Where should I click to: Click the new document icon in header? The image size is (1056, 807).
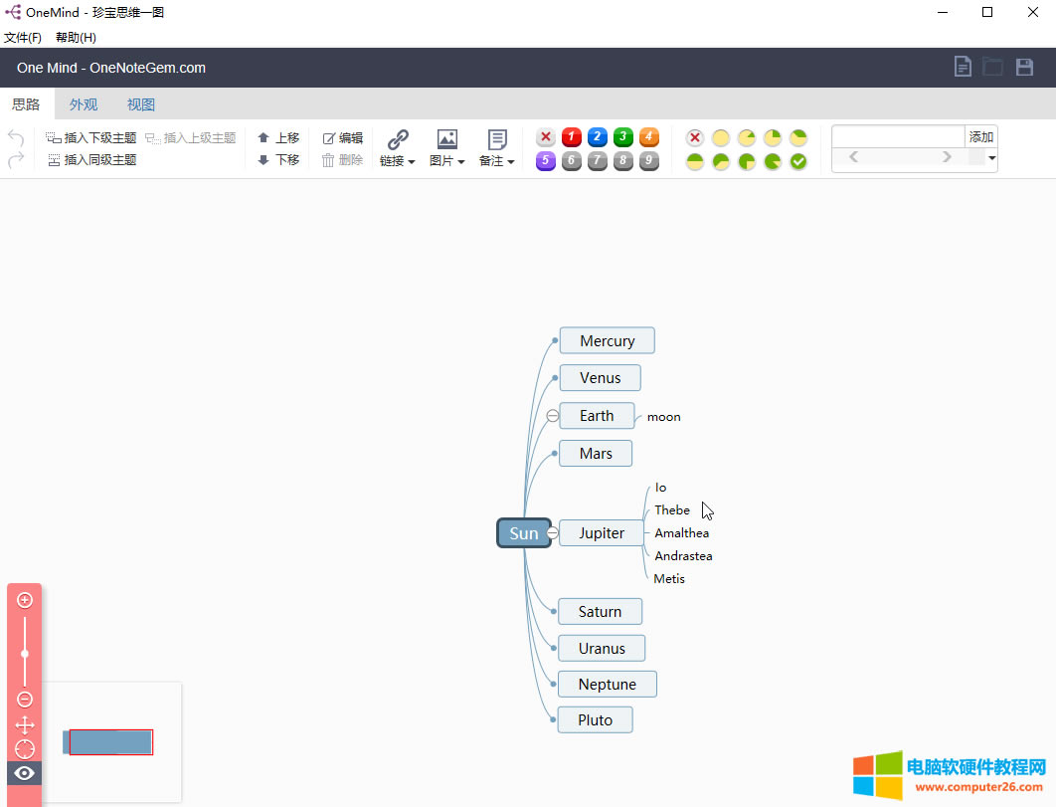(x=962, y=67)
